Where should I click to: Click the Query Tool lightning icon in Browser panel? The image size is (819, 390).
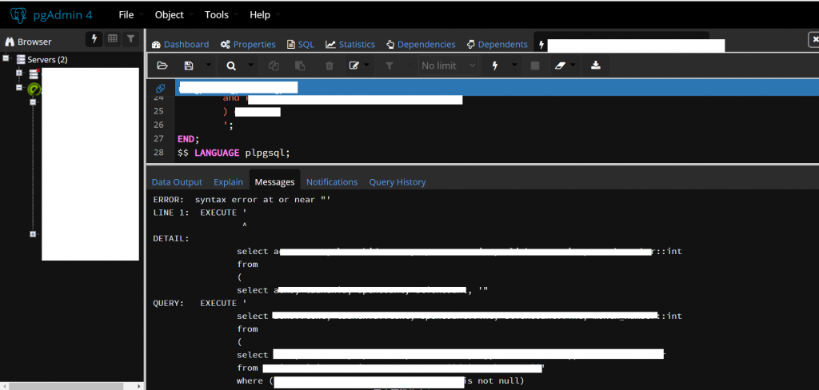(x=94, y=39)
